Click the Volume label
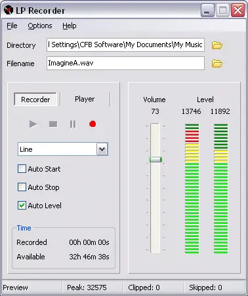The image size is (248, 296). (x=154, y=100)
